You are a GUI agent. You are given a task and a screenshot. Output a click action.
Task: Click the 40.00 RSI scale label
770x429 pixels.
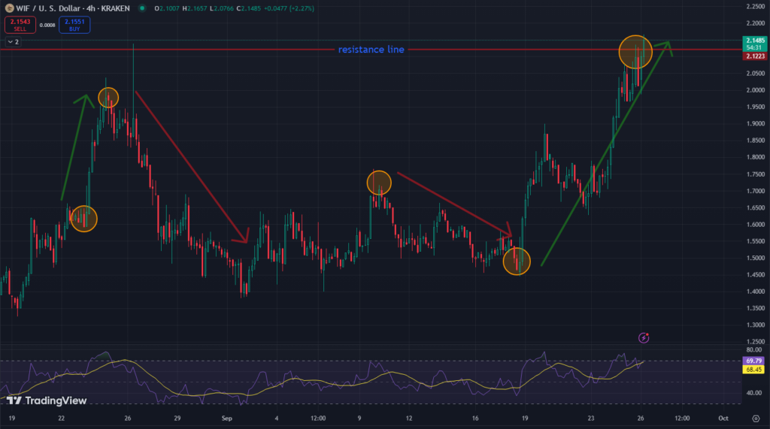[753, 393]
